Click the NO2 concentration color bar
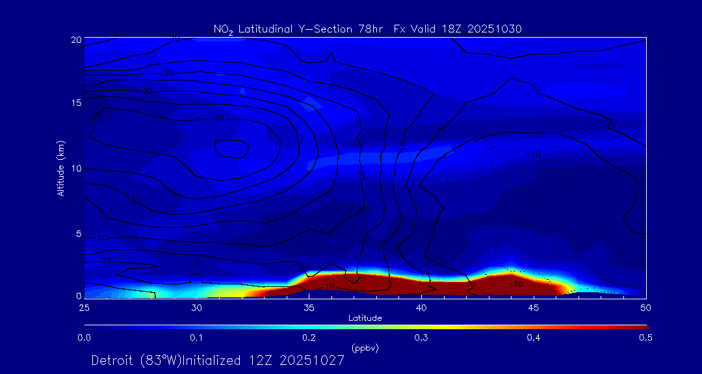This screenshot has height=374, width=702. [366, 327]
